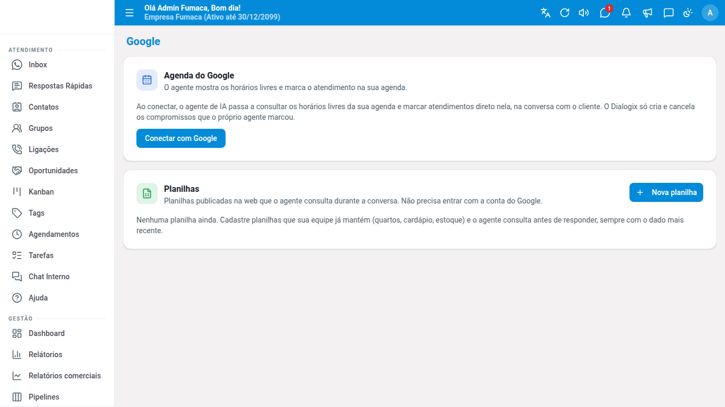The width and height of the screenshot is (725, 407).
Task: Open chat notifications with red badge
Action: click(x=606, y=12)
